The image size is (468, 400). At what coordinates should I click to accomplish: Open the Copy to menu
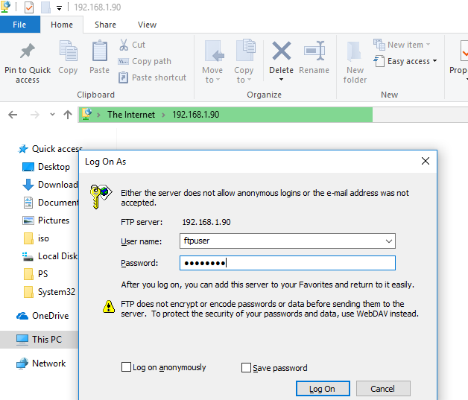(244, 62)
